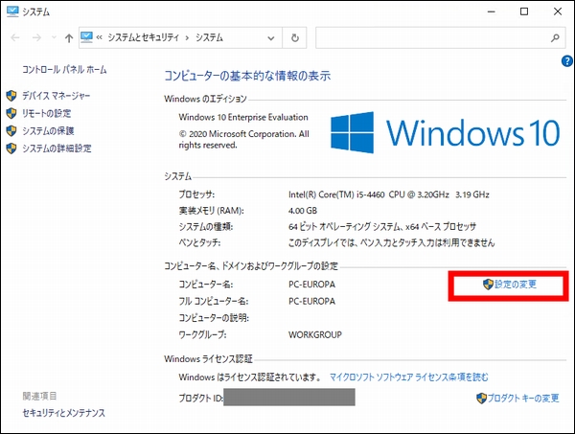
Task: Click the 設定の変更 link
Action: pyautogui.click(x=516, y=285)
